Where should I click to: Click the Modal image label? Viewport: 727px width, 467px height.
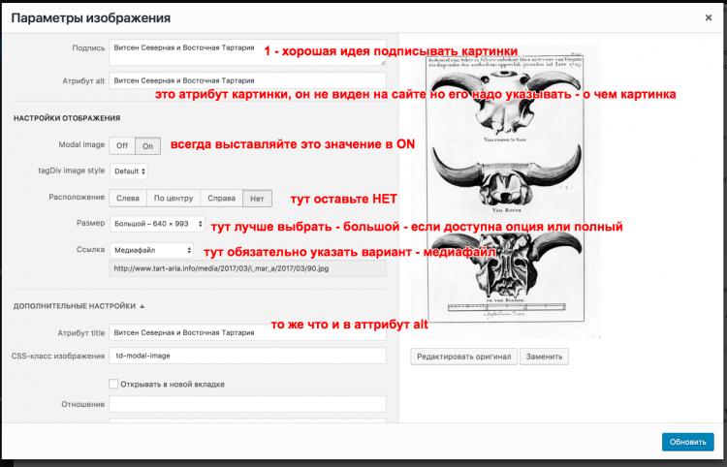tap(81, 144)
